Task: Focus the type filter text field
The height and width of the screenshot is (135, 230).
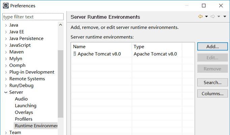Action: pos(33,17)
